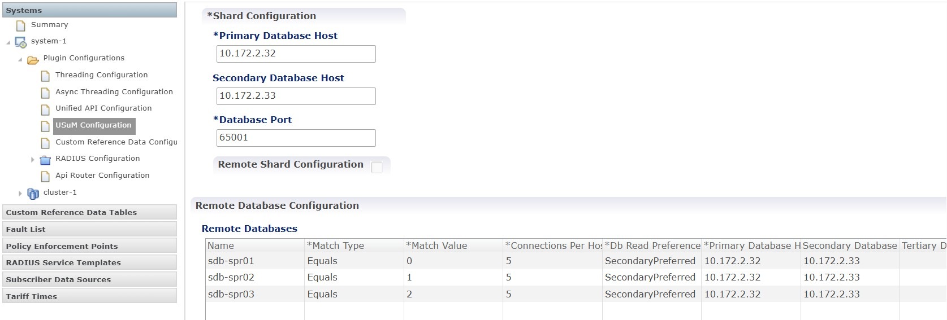
Task: Expand the cluster-1 tree node
Action: click(x=20, y=193)
